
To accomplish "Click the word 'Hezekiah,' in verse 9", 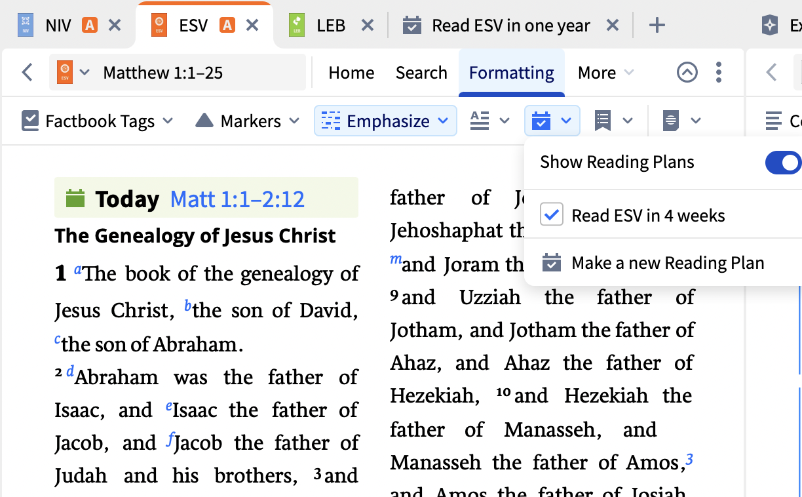I will coord(434,396).
